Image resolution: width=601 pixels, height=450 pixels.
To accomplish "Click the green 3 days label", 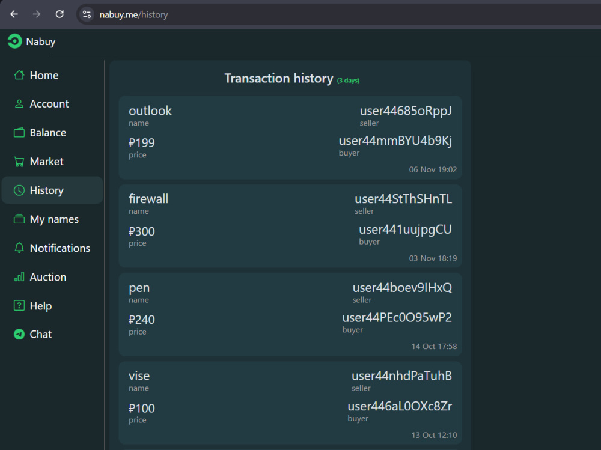I will click(x=348, y=81).
